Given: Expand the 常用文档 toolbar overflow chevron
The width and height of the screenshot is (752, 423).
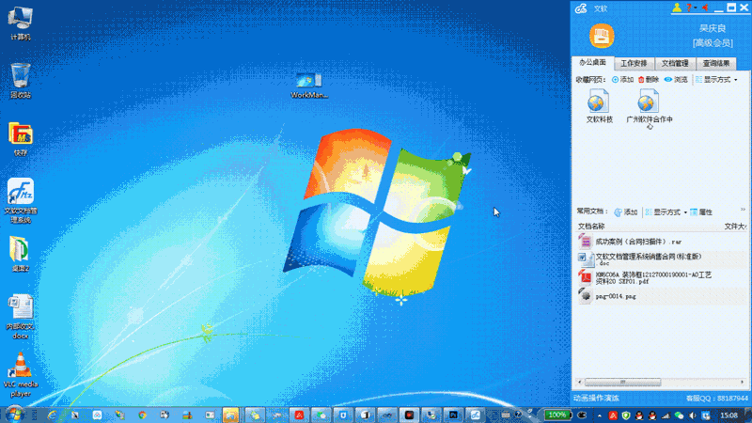Looking at the screenshot, I should point(743,210).
